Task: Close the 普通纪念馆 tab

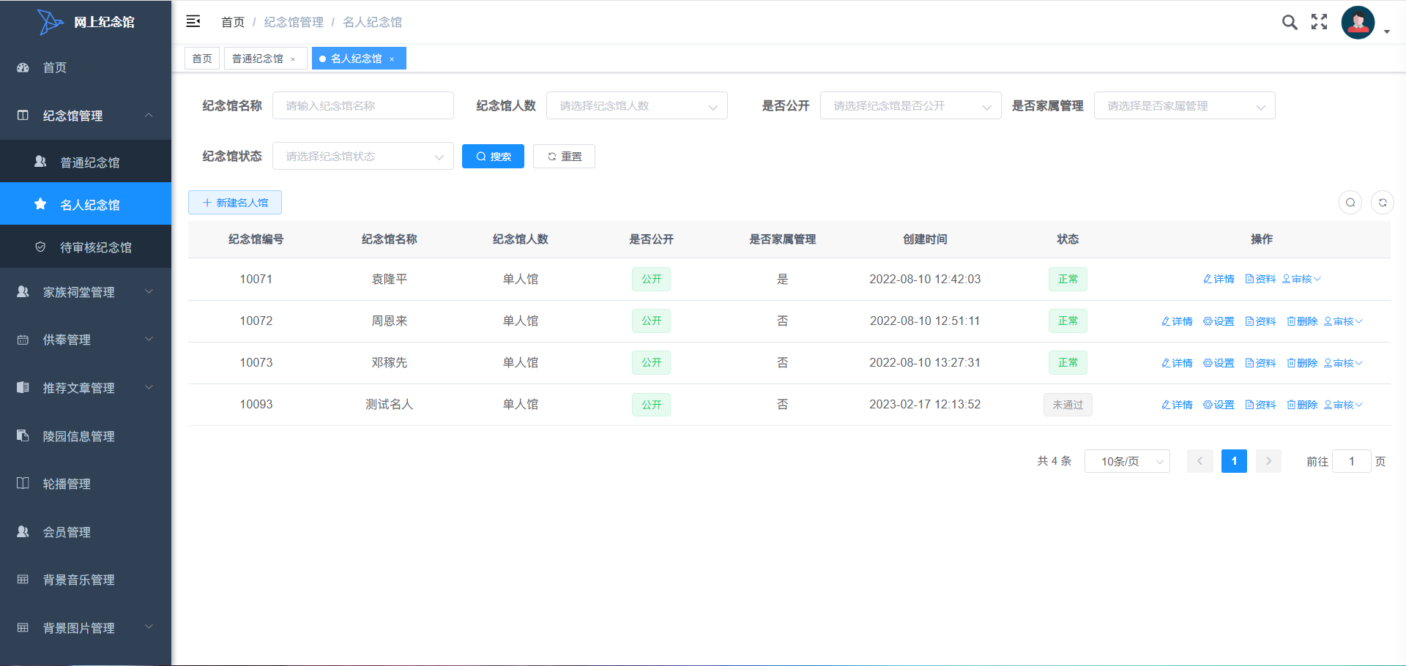Action: 293,59
